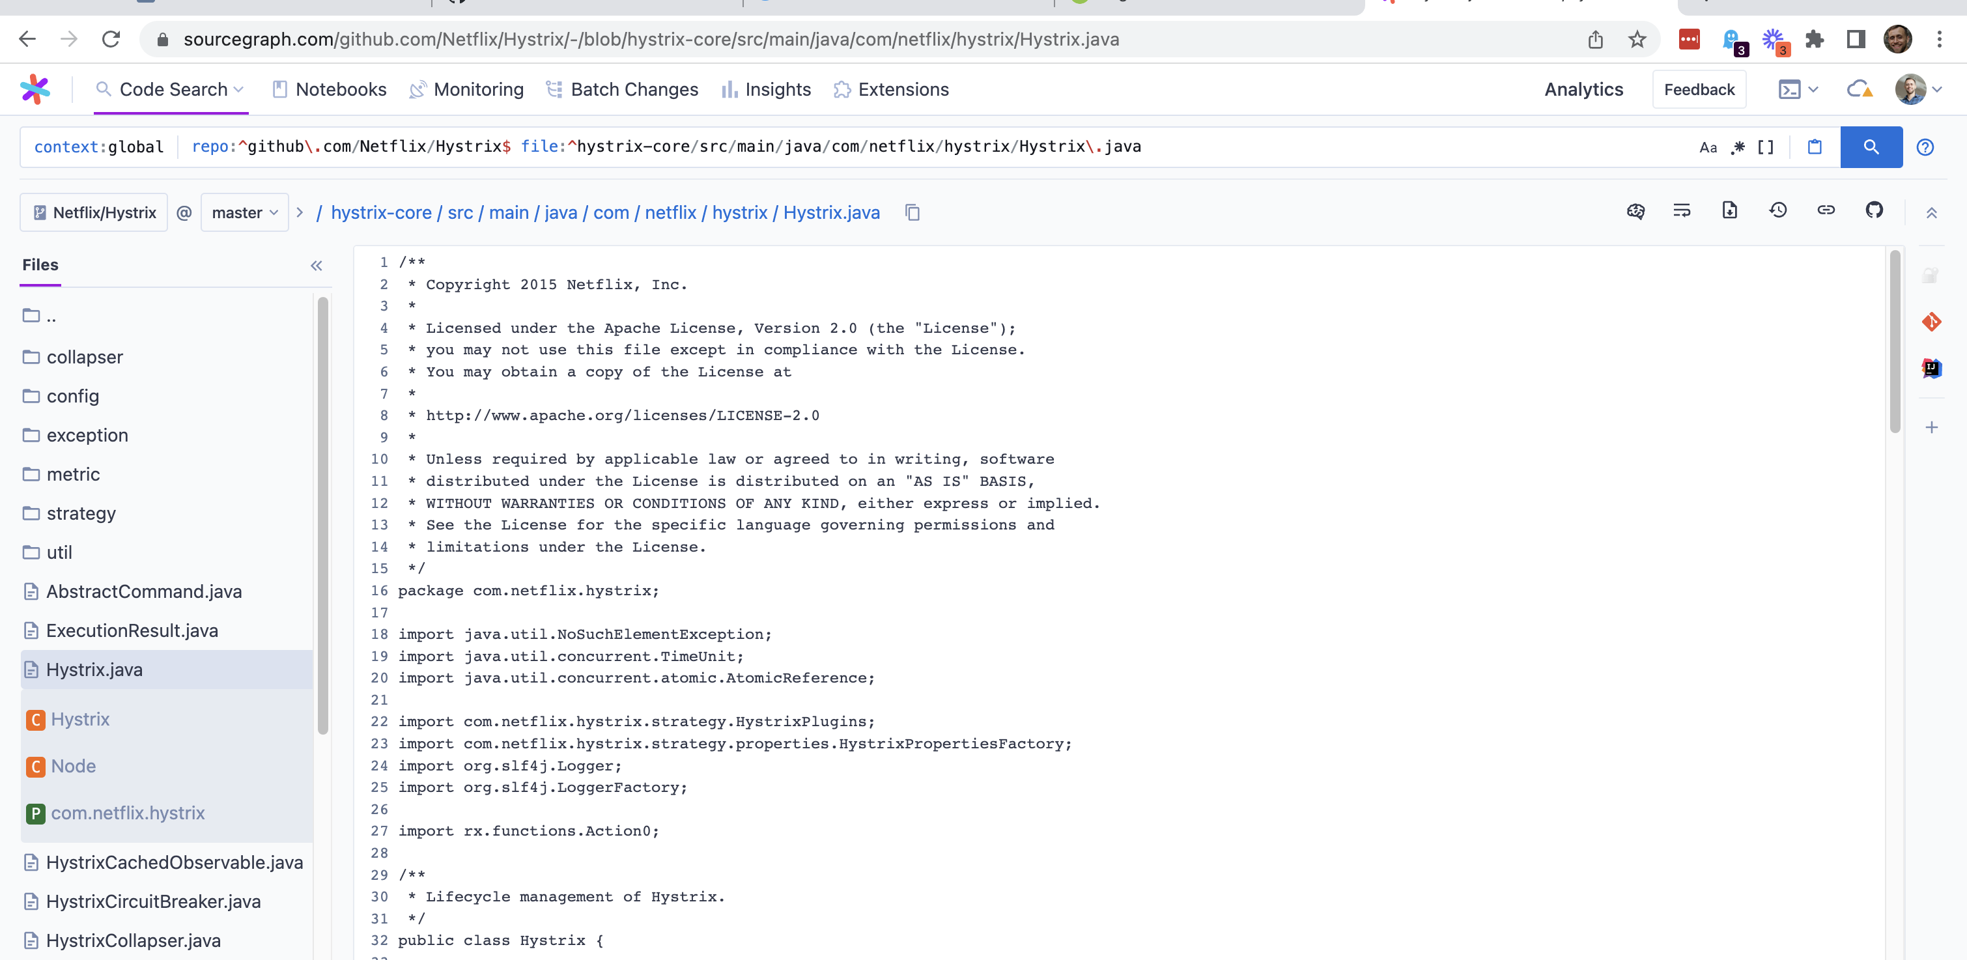Open the IntelliJ extension in the right sidebar
Image resolution: width=1967 pixels, height=960 pixels.
click(x=1932, y=367)
